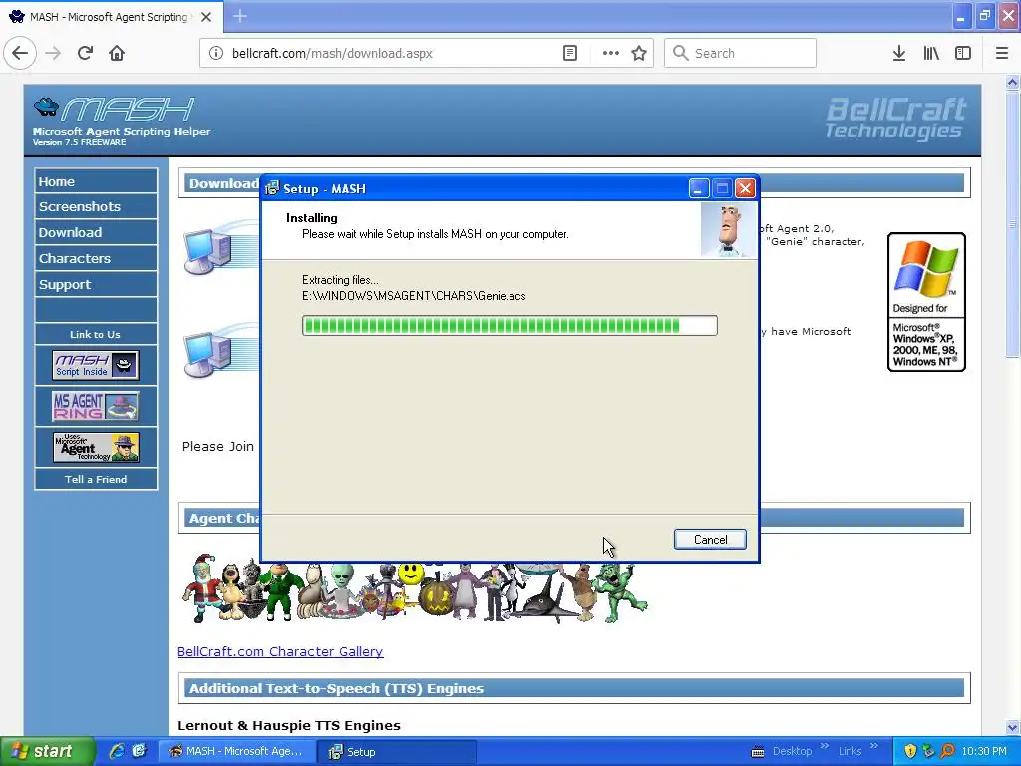Expand the Links toolbar chevron
Image resolution: width=1021 pixels, height=766 pixels.
point(873,746)
